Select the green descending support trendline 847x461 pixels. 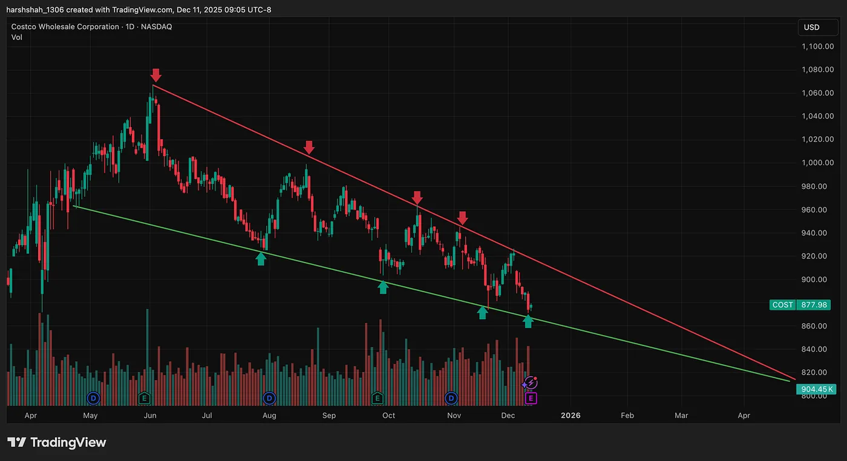pyautogui.click(x=432, y=293)
